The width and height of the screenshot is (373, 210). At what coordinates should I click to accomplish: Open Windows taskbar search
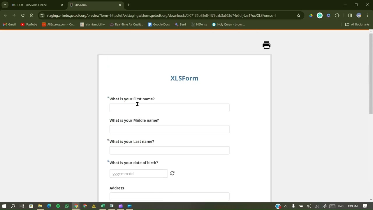(x=13, y=206)
